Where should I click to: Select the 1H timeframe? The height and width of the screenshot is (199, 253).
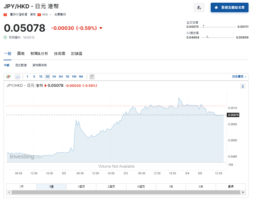click(54, 76)
